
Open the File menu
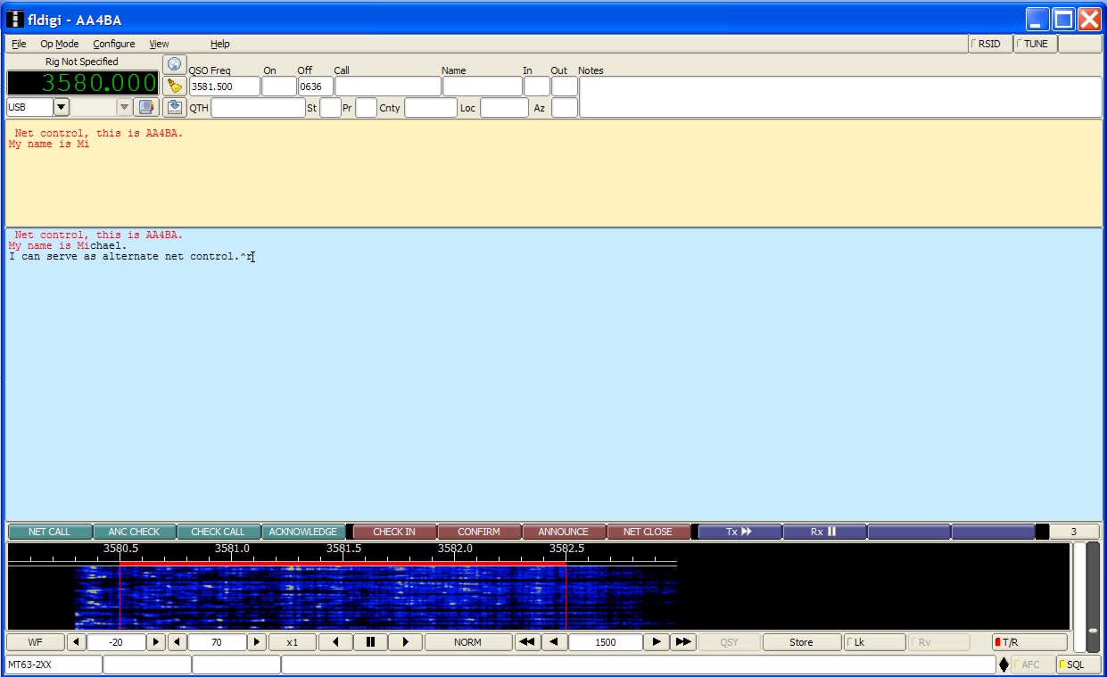pyautogui.click(x=19, y=44)
